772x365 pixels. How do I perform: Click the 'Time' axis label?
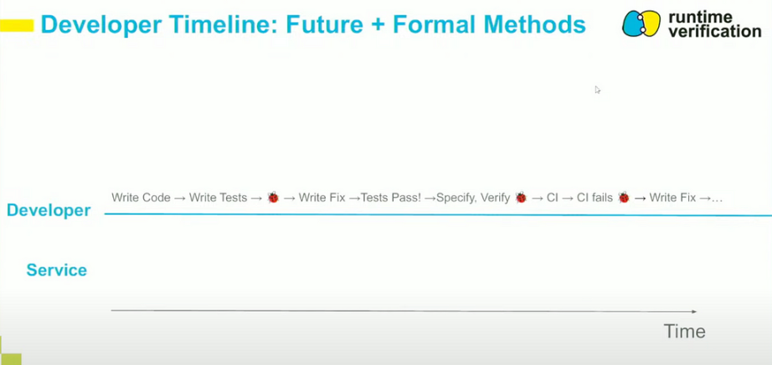tap(684, 331)
